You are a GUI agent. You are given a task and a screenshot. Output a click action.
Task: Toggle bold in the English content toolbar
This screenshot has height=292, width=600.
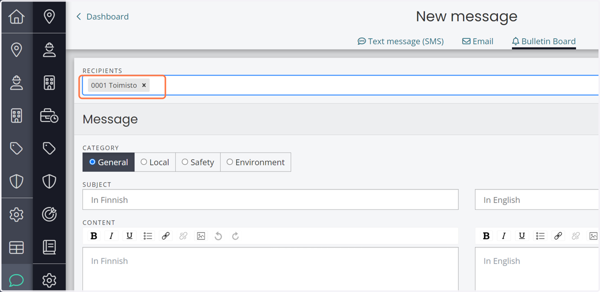pos(486,236)
